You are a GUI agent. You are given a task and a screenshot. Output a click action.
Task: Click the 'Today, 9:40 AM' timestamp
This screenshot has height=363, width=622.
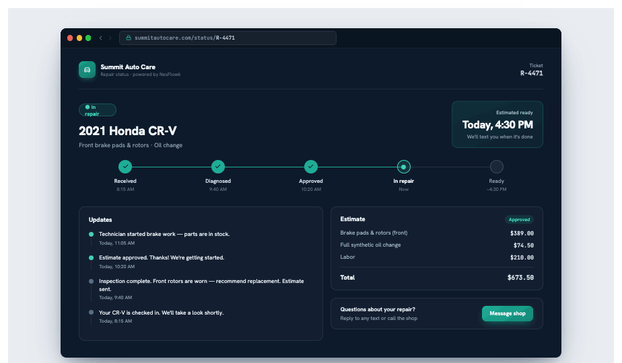coord(115,298)
